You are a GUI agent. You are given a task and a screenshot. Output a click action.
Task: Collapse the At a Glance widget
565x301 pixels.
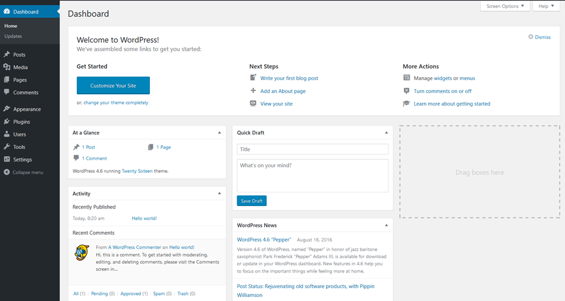pos(219,133)
